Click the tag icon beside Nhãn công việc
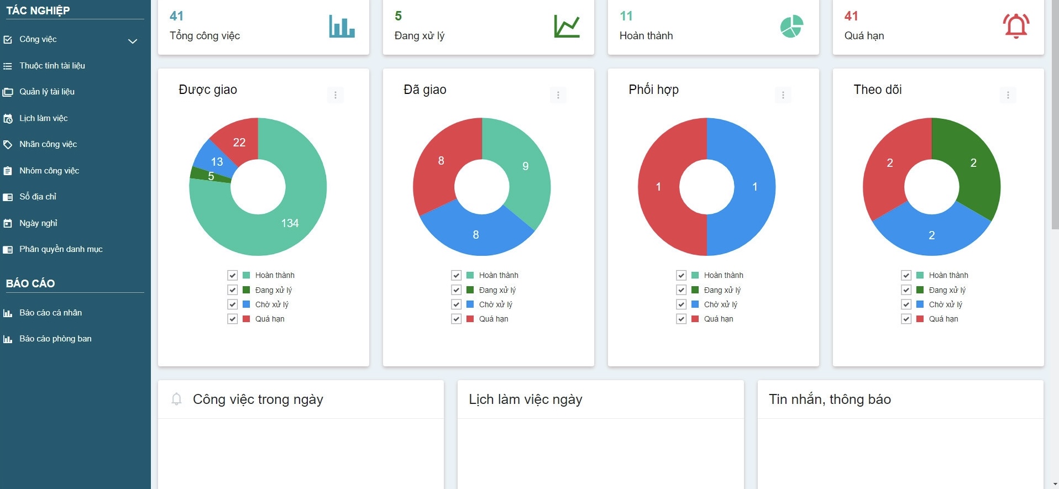The image size is (1059, 489). point(8,144)
